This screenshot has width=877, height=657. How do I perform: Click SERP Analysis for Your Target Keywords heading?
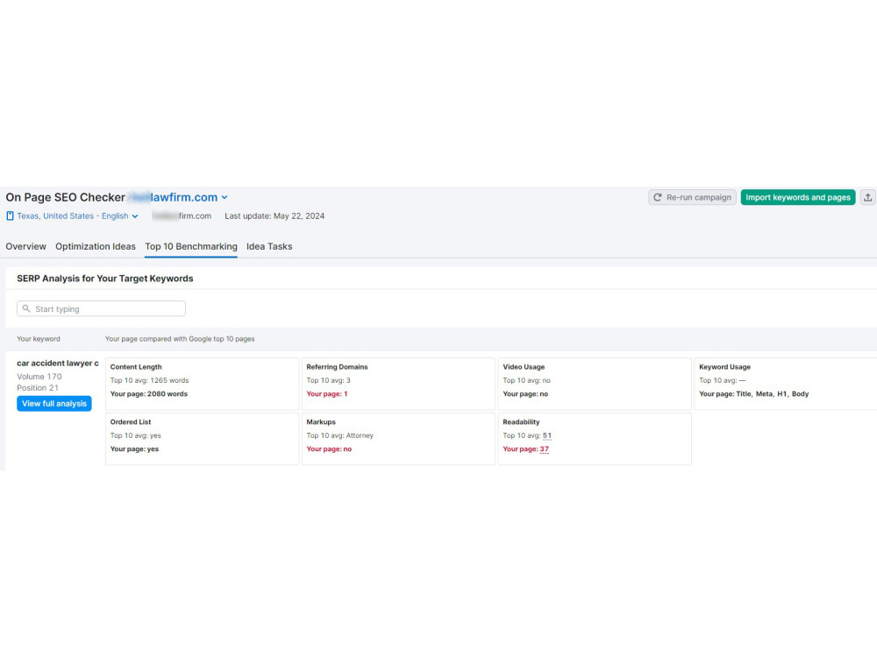click(105, 279)
